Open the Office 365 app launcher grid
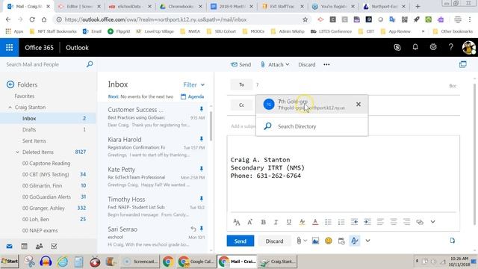Viewport: 478px width, 269px height. (9, 48)
